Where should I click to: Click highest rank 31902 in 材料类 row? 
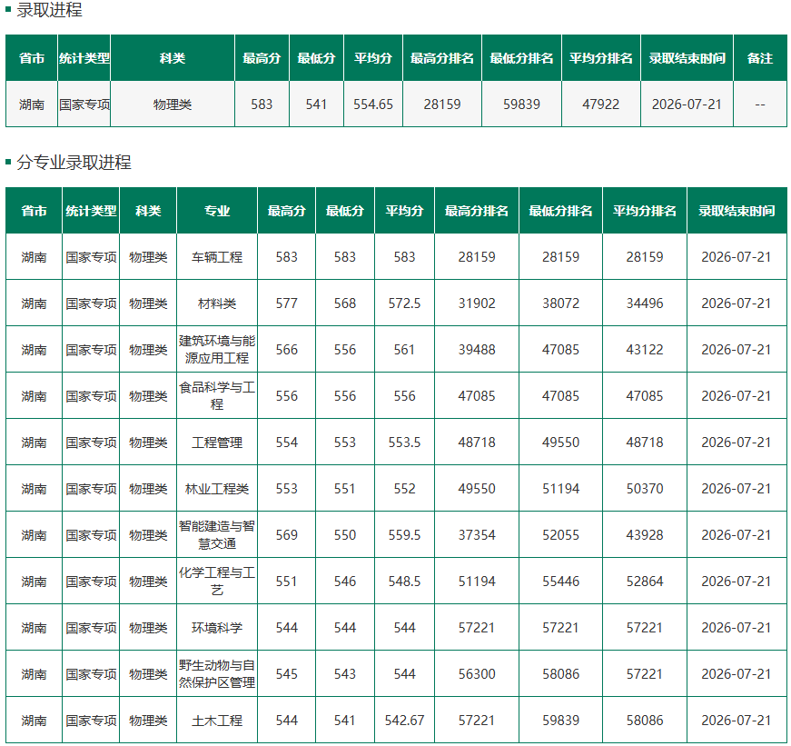click(477, 303)
